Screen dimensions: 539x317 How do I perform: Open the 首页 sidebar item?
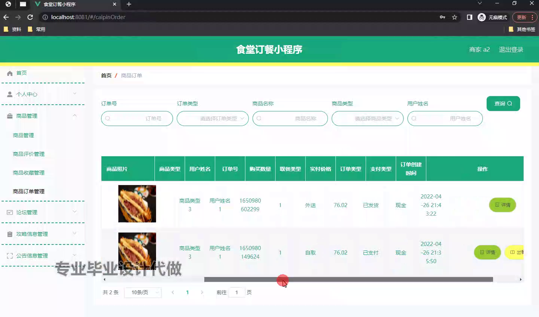[21, 73]
